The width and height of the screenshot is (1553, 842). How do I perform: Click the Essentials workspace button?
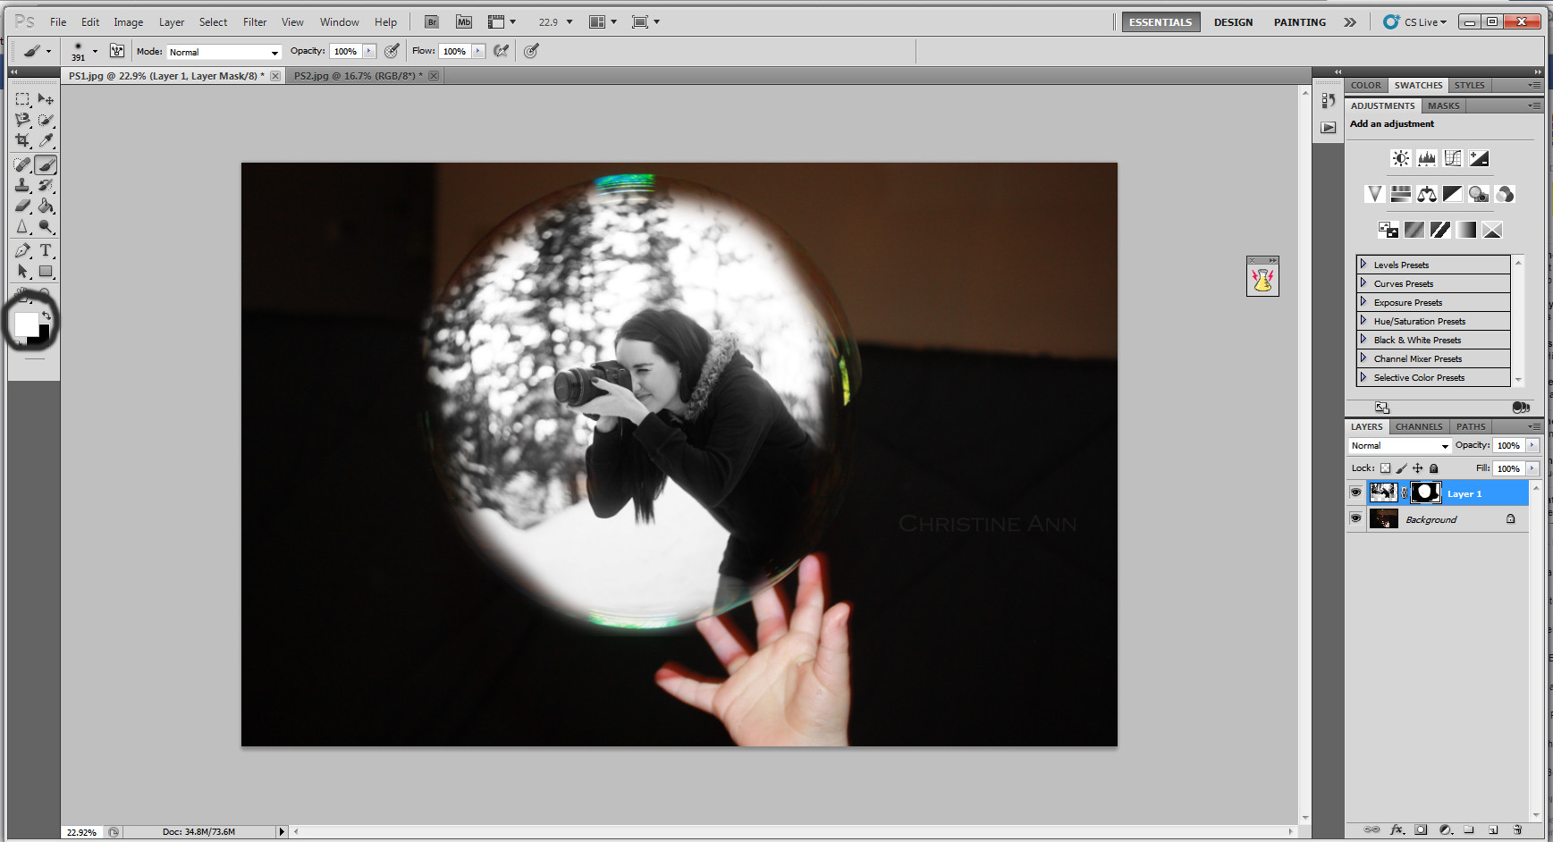[x=1161, y=22]
